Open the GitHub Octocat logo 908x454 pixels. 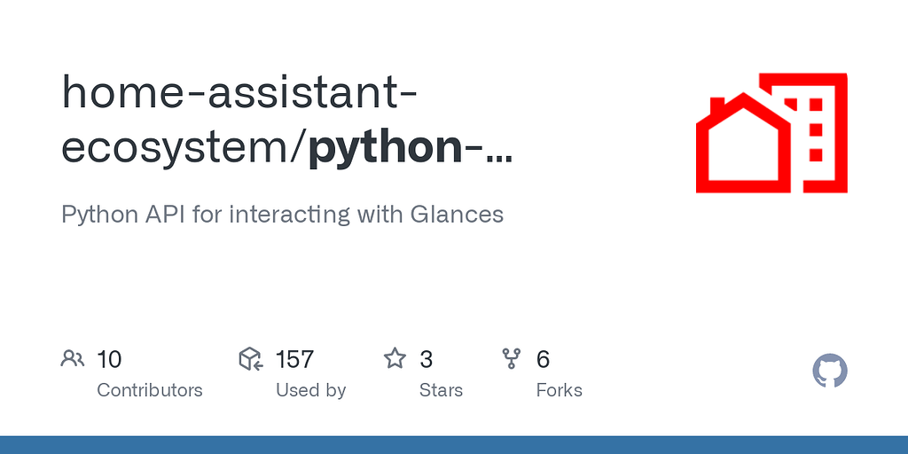(x=830, y=371)
